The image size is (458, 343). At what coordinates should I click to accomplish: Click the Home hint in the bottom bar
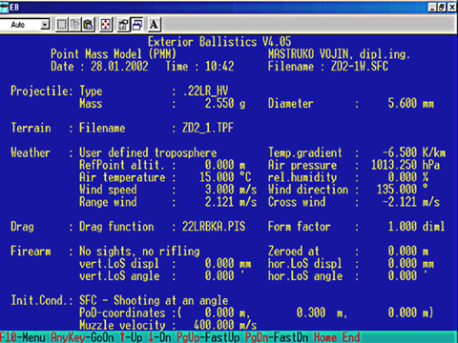(x=325, y=337)
